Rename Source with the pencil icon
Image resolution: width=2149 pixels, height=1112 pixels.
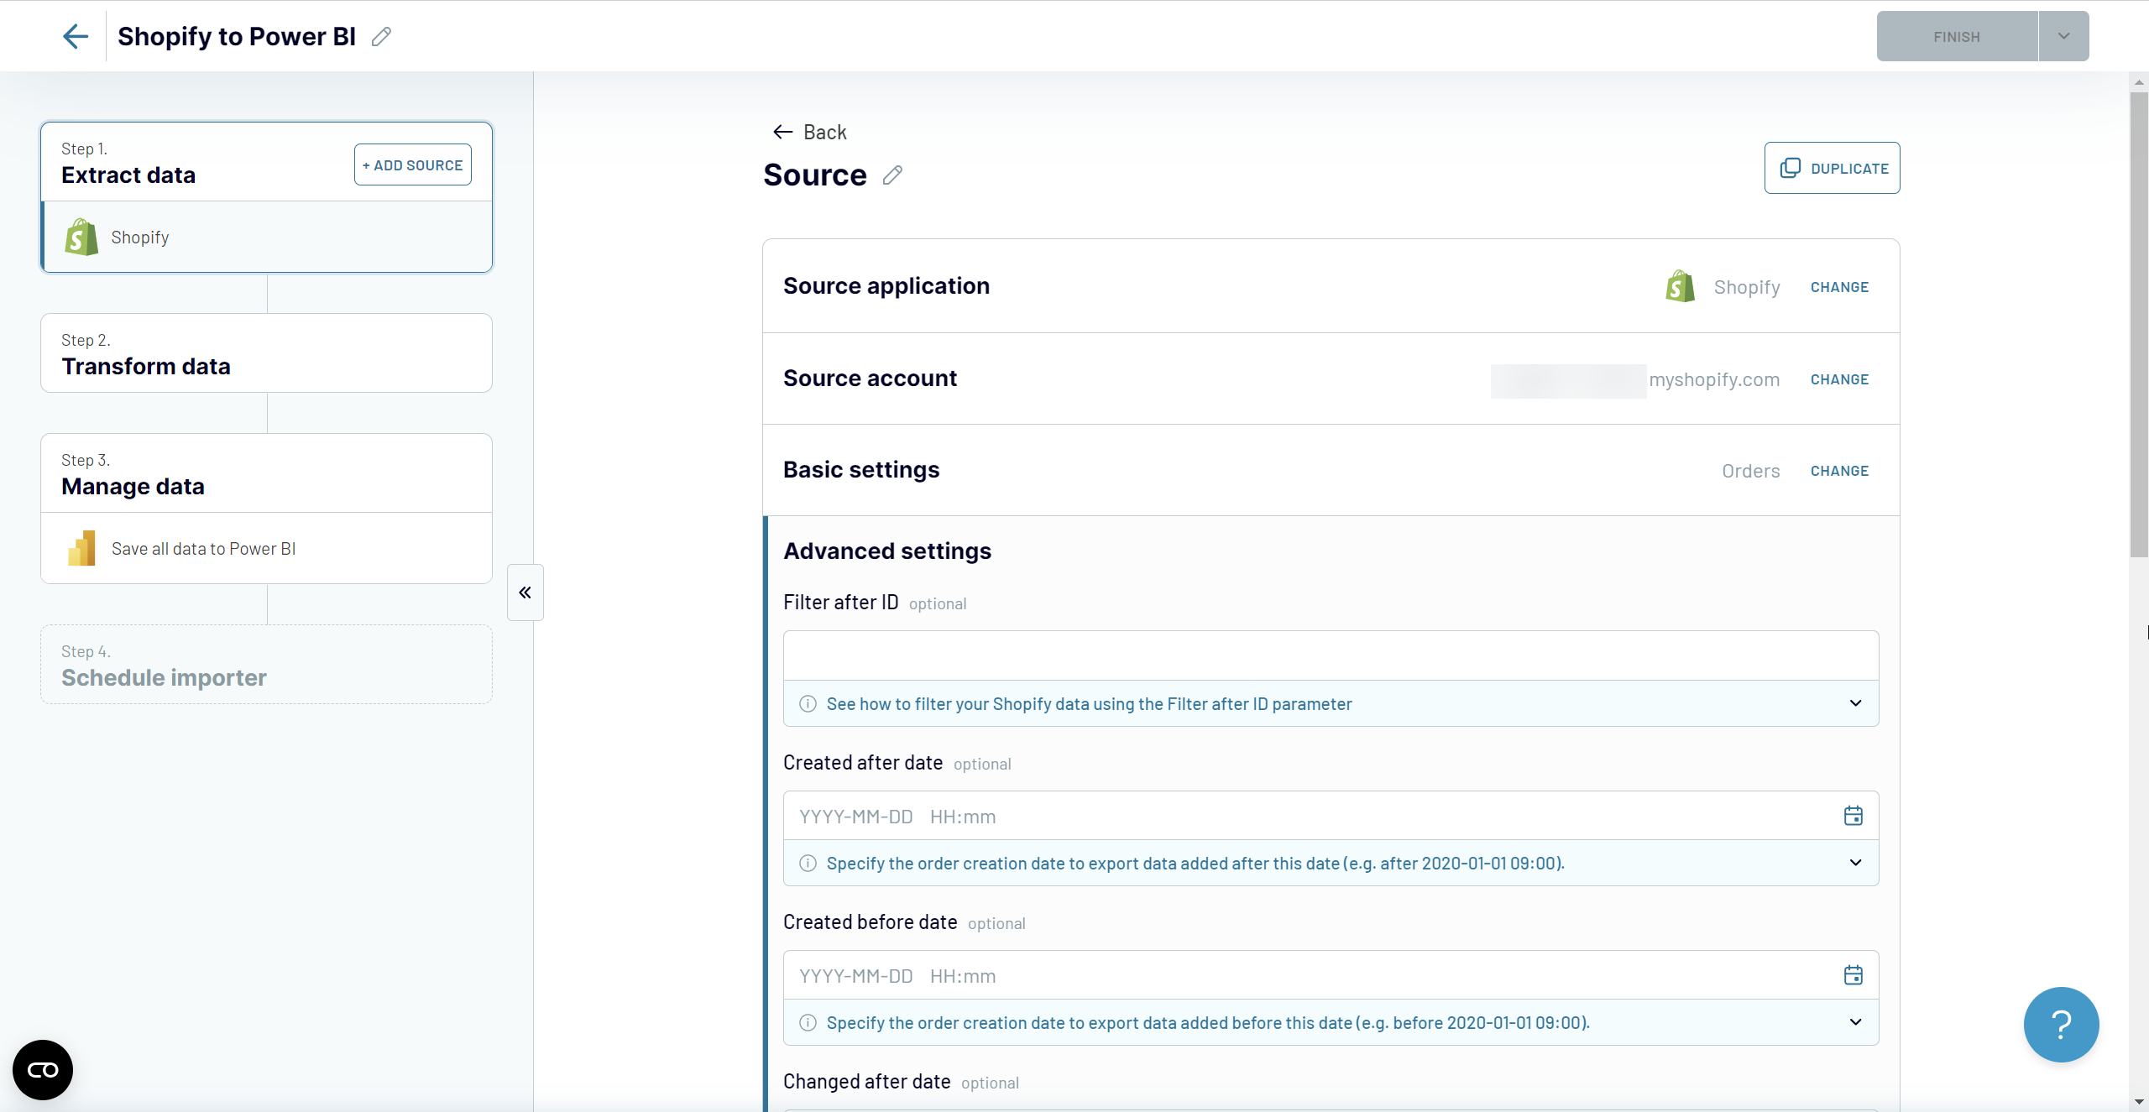click(x=892, y=175)
